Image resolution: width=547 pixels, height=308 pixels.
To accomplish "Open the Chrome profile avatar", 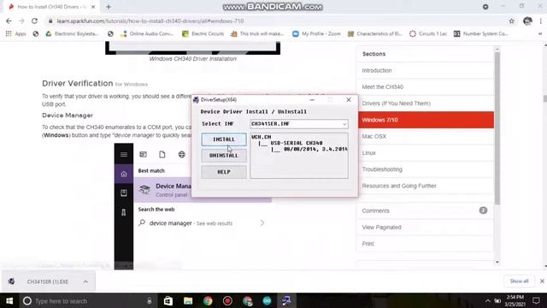I will pyautogui.click(x=527, y=21).
